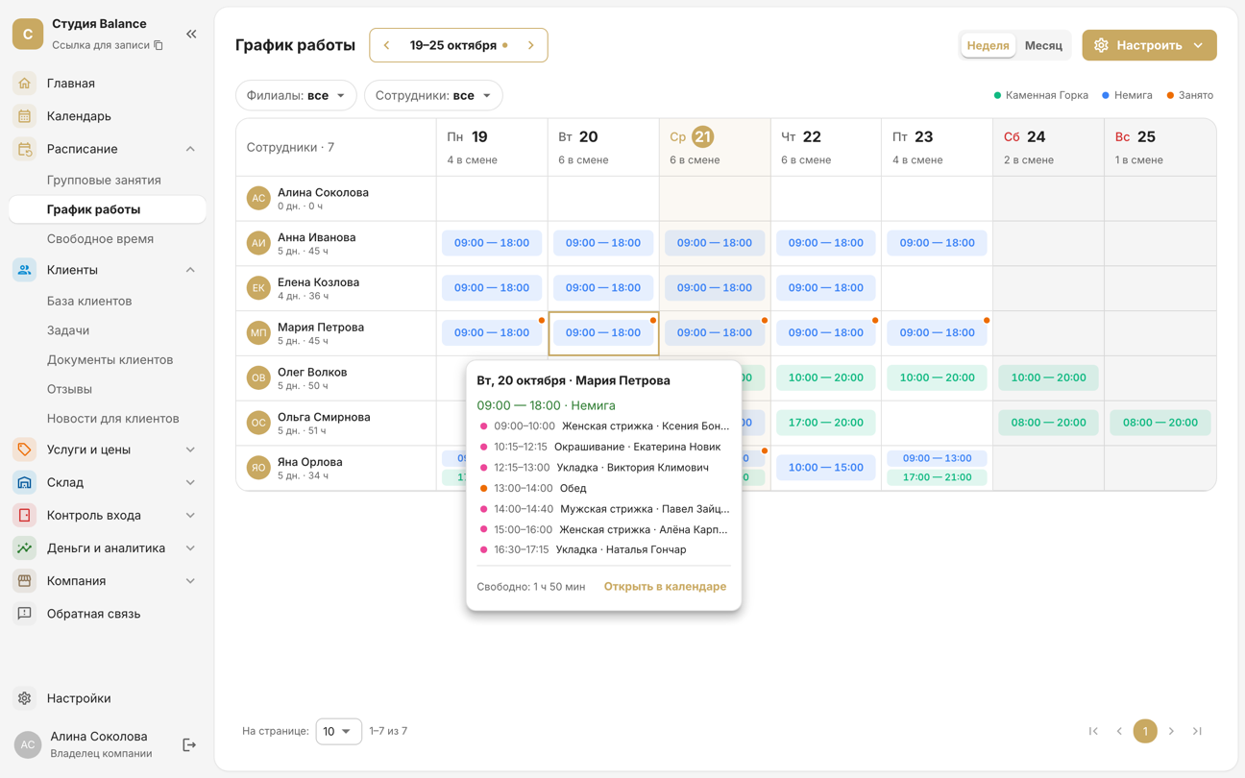Click Яна Орлова Friday 17:00—21:00 shift
Viewport: 1245px width, 778px height.
(937, 476)
